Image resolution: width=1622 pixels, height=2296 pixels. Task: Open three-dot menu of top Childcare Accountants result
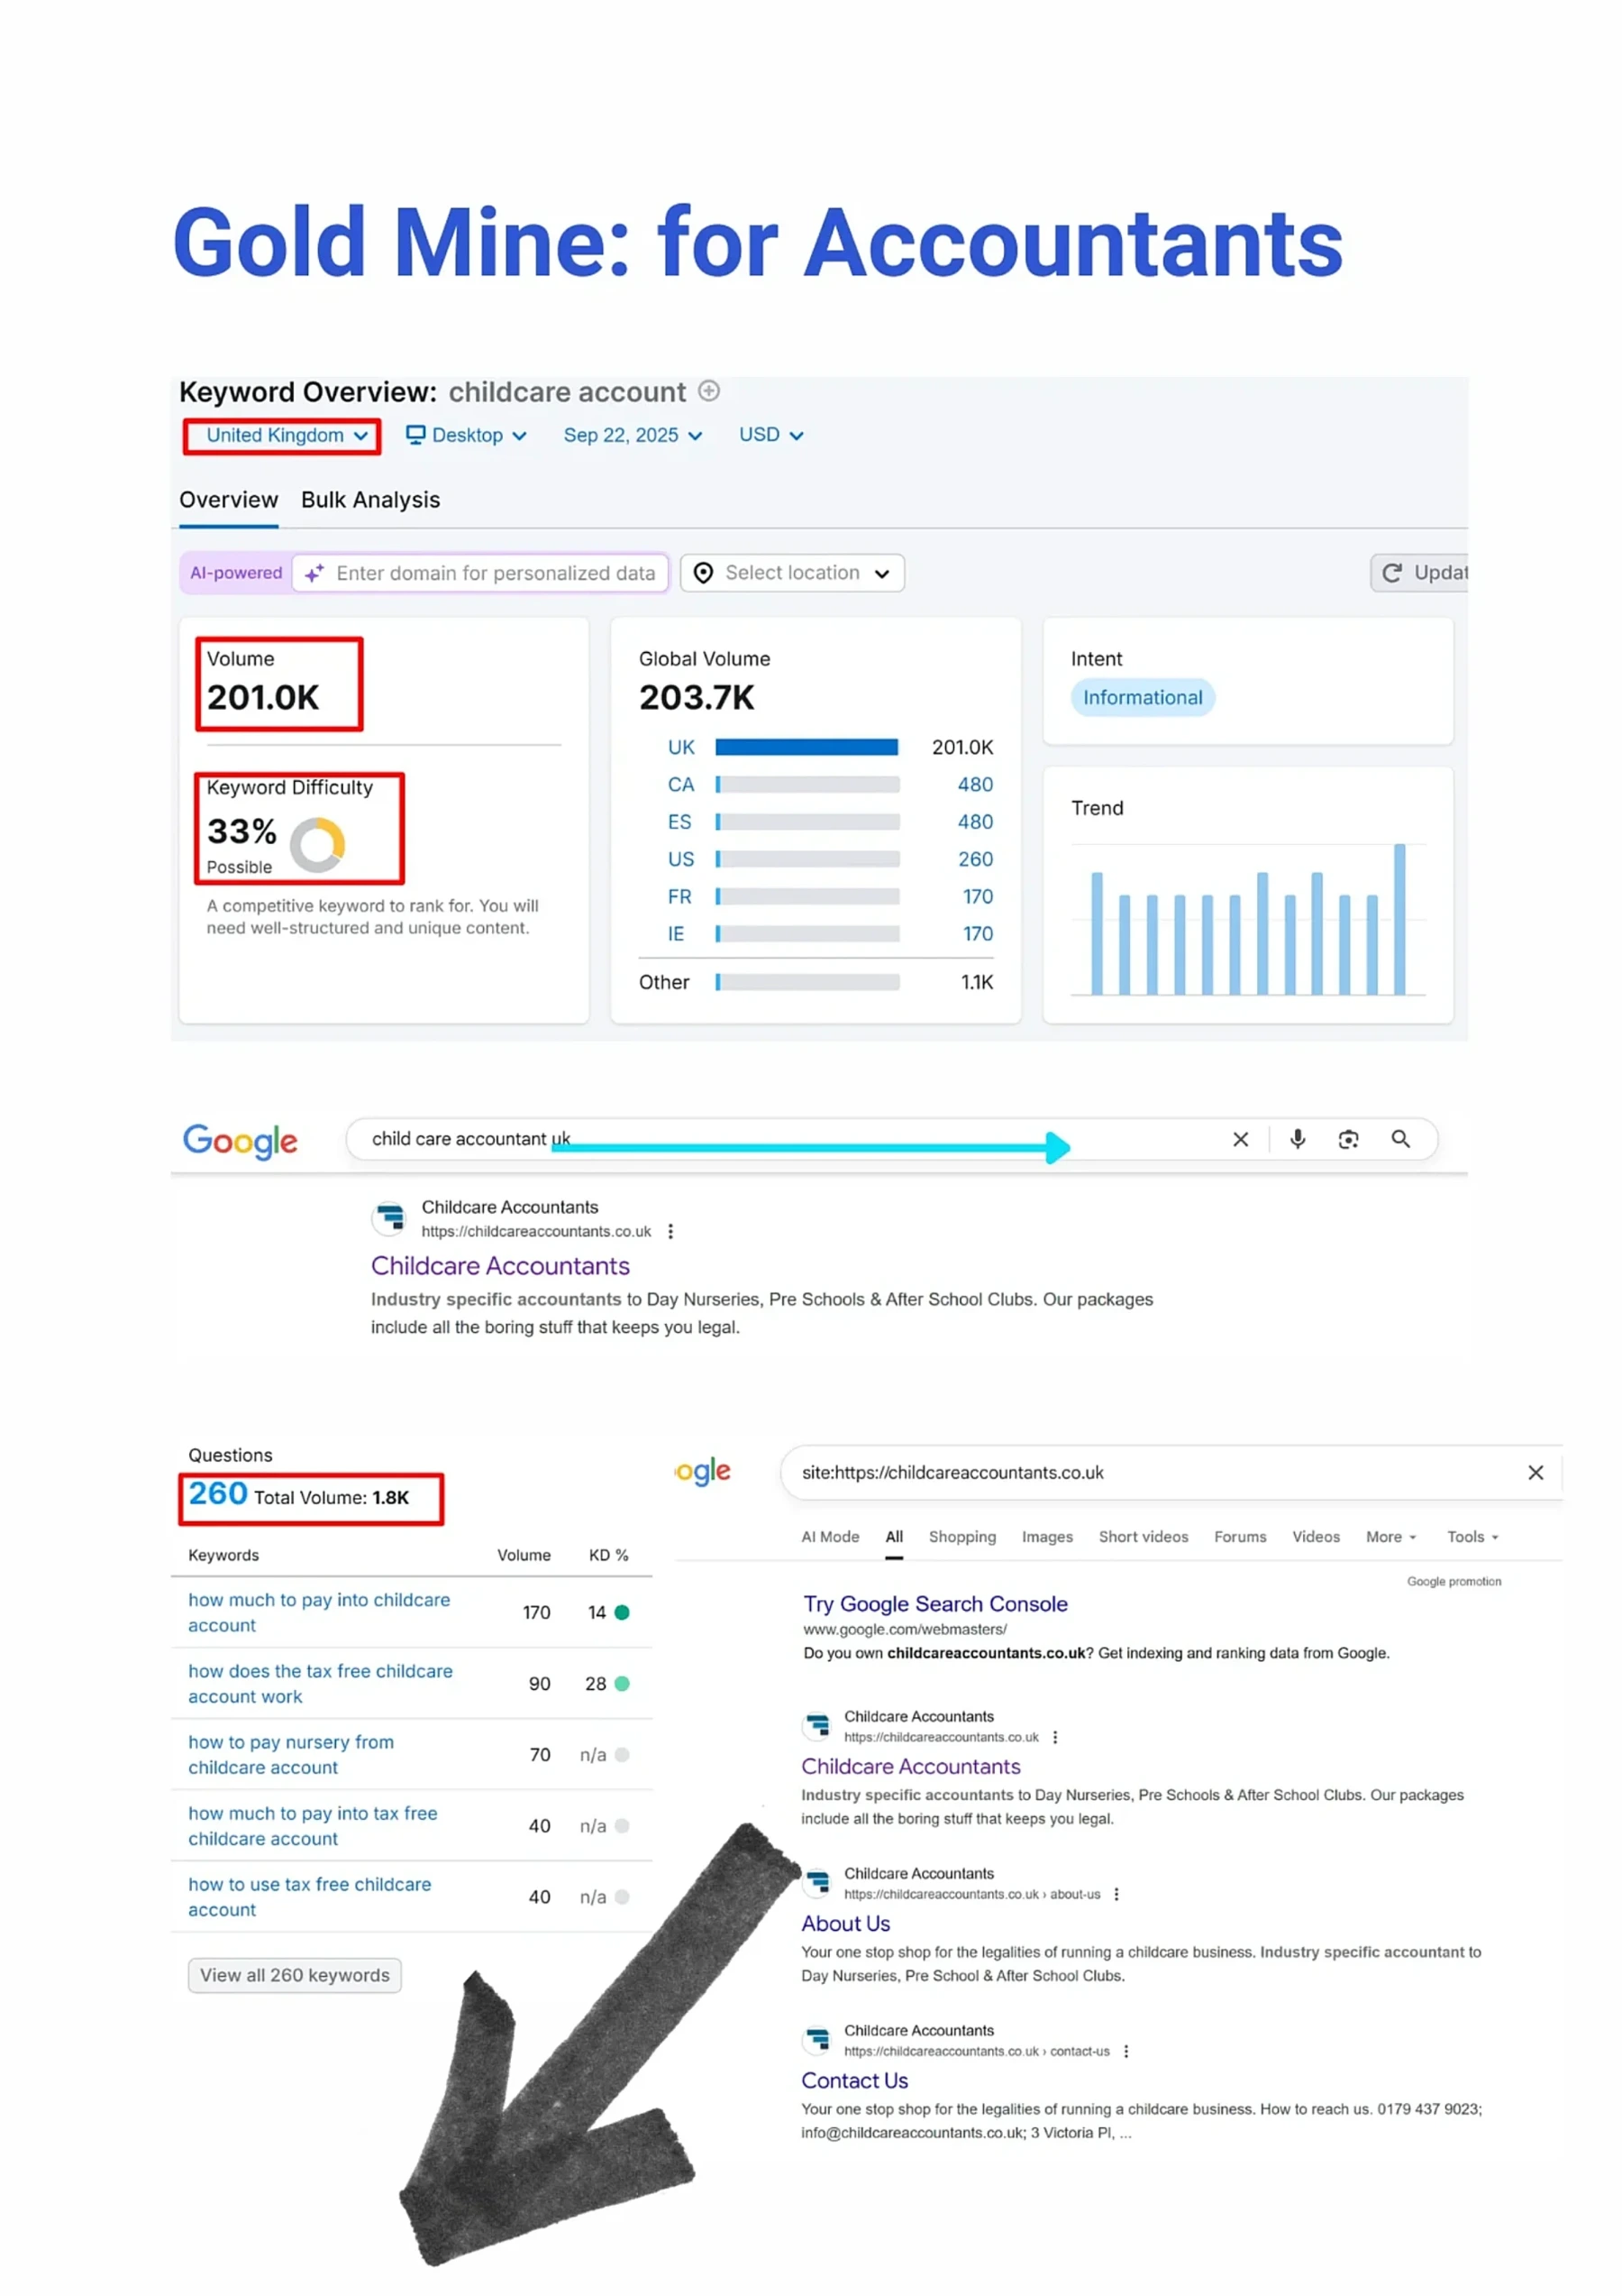(670, 1232)
